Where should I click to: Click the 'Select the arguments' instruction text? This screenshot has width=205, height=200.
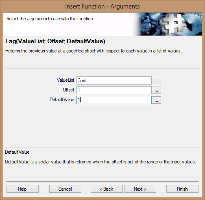(50, 19)
